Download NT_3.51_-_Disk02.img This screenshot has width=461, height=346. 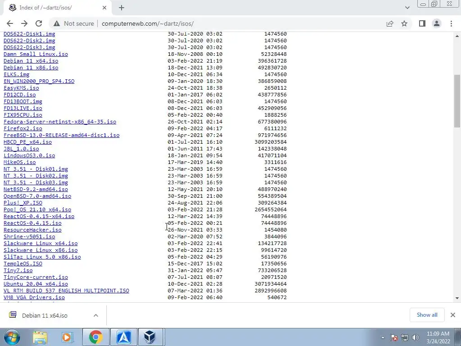pyautogui.click(x=36, y=176)
